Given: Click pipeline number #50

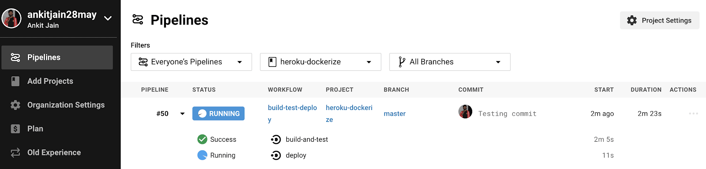Looking at the screenshot, I should tap(162, 114).
